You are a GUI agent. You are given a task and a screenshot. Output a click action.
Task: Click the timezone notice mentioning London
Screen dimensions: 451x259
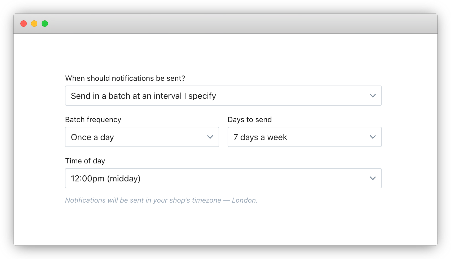161,200
